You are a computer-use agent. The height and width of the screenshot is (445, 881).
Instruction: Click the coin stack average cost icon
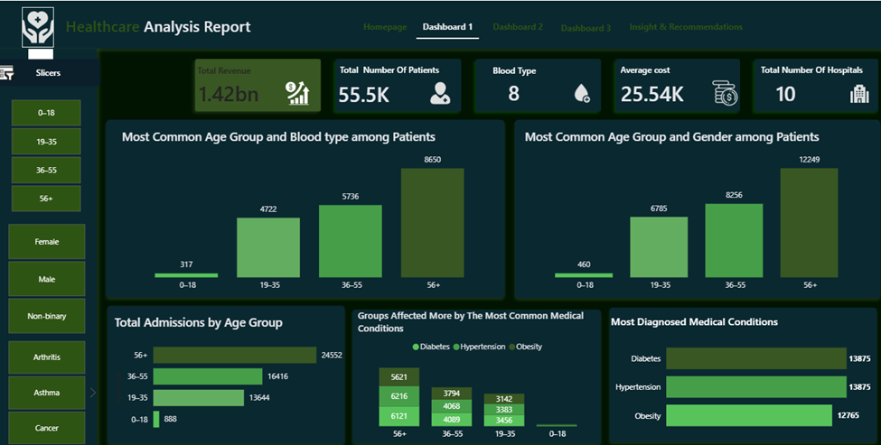tap(725, 93)
